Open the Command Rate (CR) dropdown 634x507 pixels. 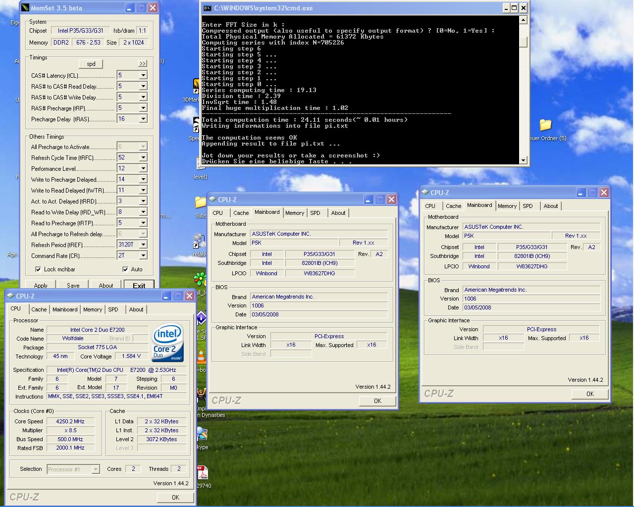(143, 255)
